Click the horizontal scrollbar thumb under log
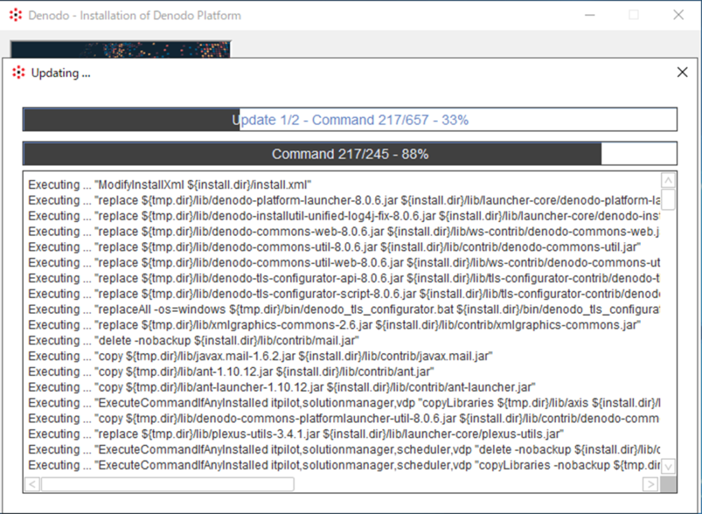This screenshot has height=514, width=702. tap(167, 485)
